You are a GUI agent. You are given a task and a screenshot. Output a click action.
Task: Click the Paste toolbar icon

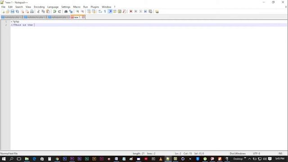click(48, 11)
